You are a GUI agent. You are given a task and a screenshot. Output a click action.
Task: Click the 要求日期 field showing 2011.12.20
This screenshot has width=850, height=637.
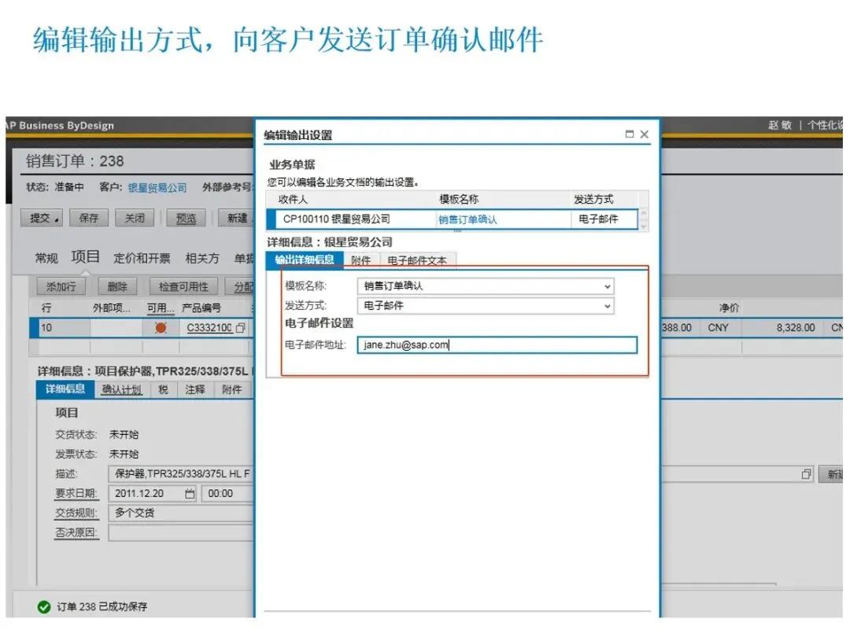tap(153, 493)
